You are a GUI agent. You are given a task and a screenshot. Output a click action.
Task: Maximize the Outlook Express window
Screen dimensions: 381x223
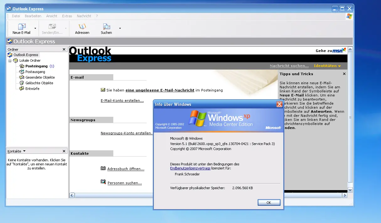342,9
